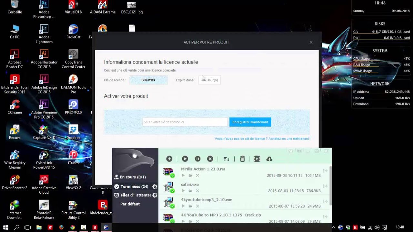Click the license key value BHKIYB3
Screen dimensions: 413x232
coord(148,80)
